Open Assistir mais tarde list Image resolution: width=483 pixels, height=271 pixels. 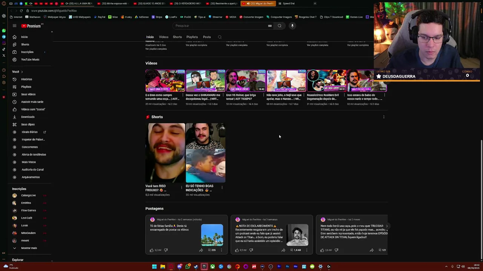32,102
